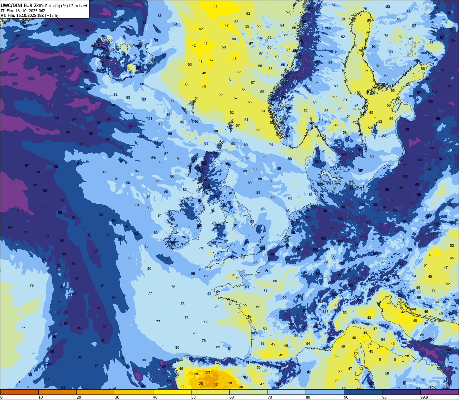Click the dark orange 0–10 legend swatch
This screenshot has width=459, height=400.
(19, 392)
